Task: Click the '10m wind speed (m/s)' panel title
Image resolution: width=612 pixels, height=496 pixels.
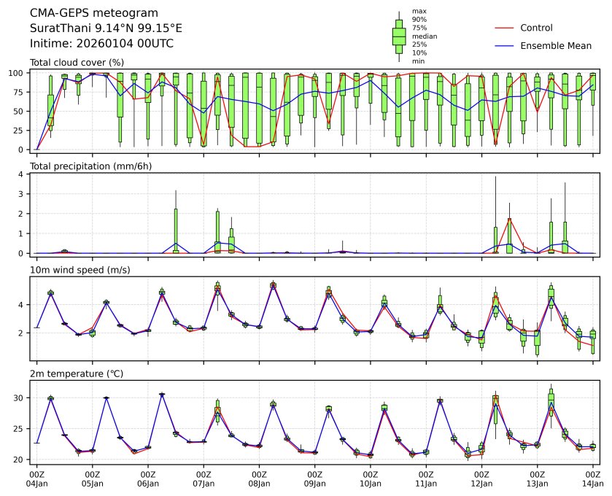Action: point(80,270)
